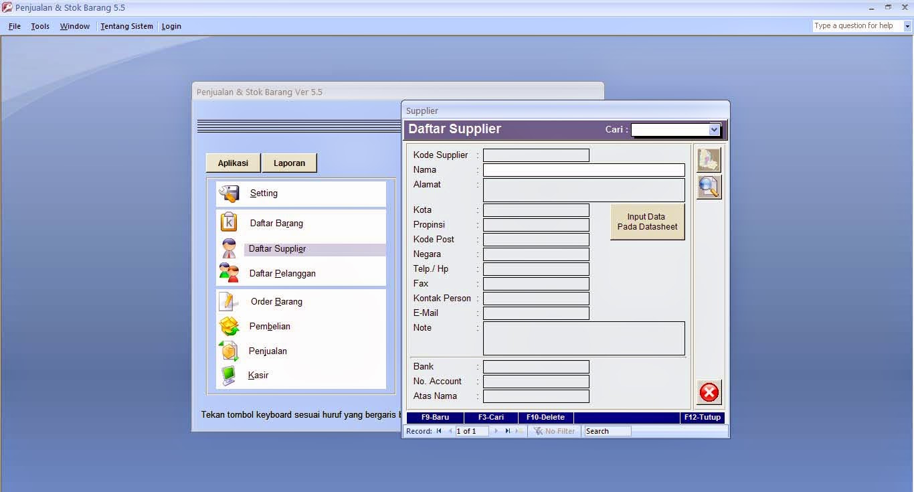This screenshot has width=914, height=492.
Task: Click the Kota field
Action: 536,210
